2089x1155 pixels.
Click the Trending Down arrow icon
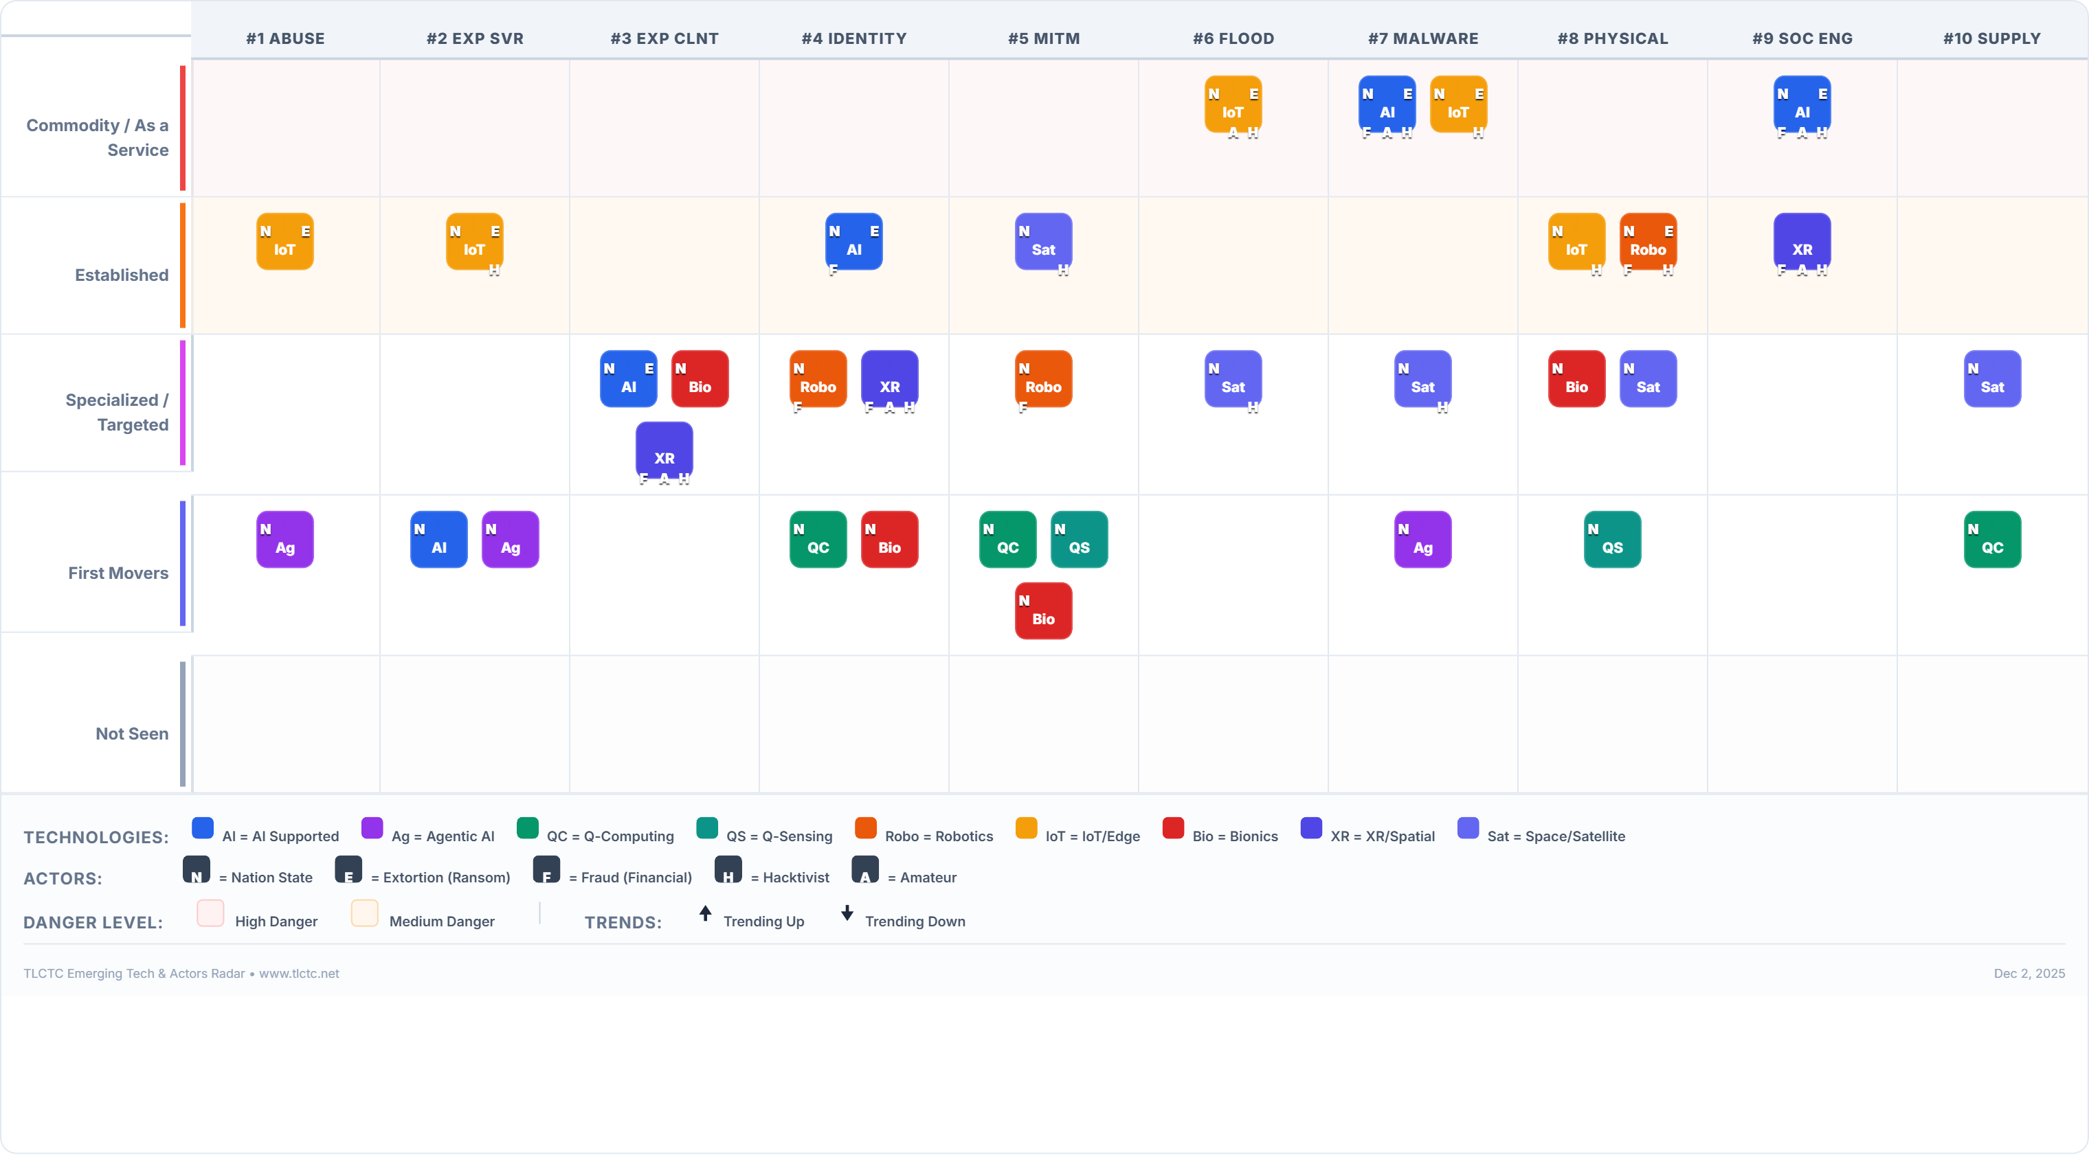click(847, 913)
